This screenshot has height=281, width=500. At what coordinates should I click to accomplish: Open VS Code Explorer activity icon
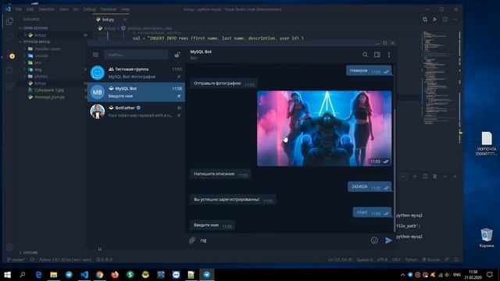[x=9, y=21]
